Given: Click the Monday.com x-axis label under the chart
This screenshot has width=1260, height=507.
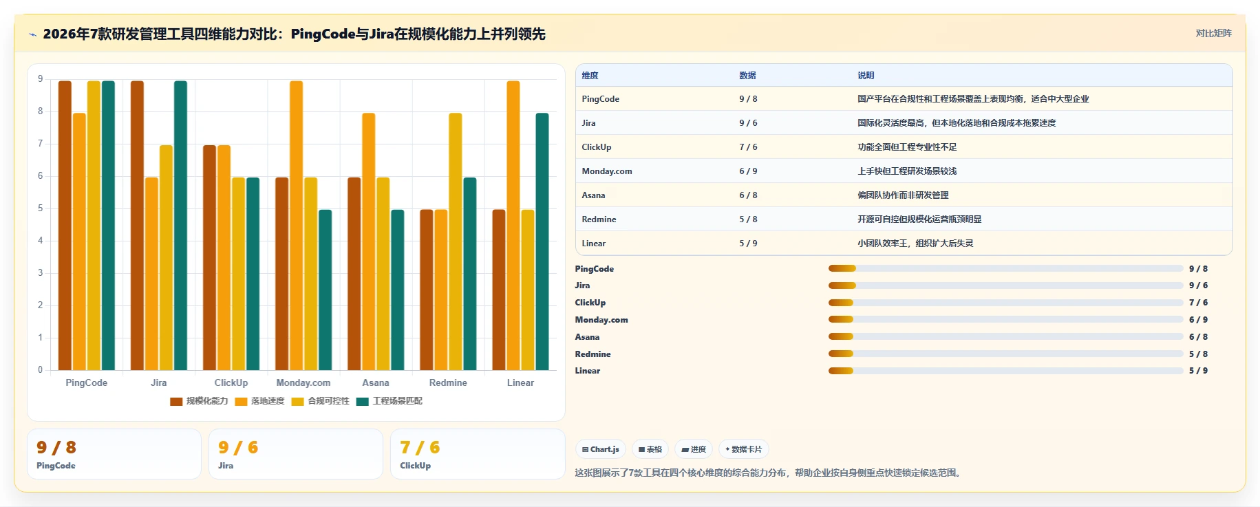Looking at the screenshot, I should pos(303,383).
